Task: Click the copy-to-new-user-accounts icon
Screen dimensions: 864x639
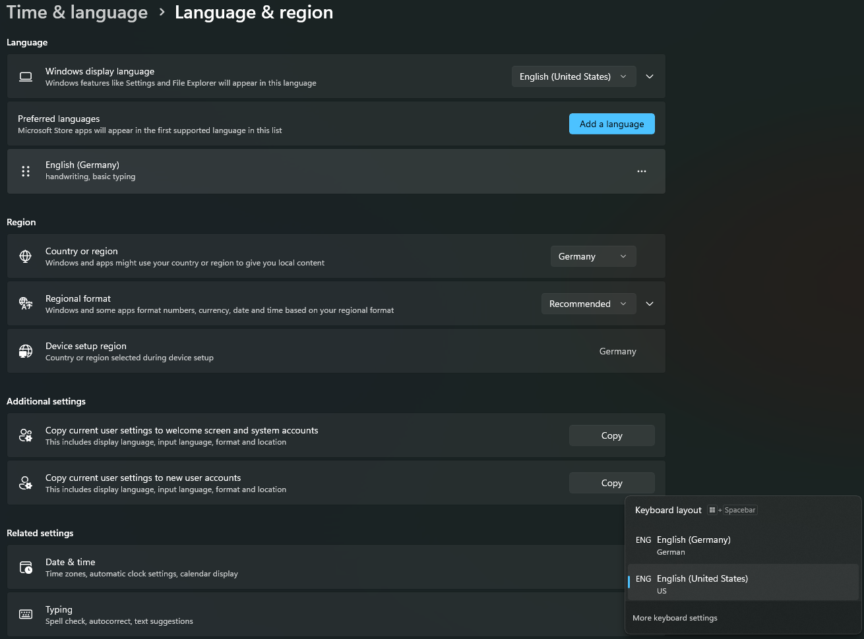Action: (25, 483)
